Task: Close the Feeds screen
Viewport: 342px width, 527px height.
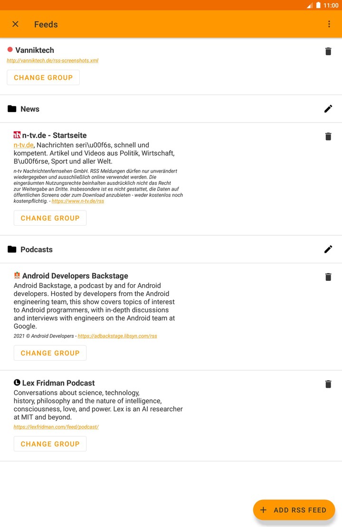Action: (x=16, y=24)
